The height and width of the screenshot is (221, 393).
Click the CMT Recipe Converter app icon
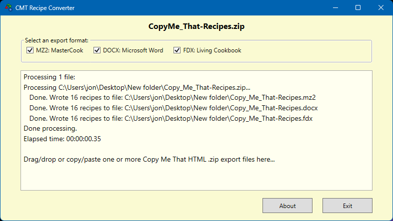(x=8, y=7)
